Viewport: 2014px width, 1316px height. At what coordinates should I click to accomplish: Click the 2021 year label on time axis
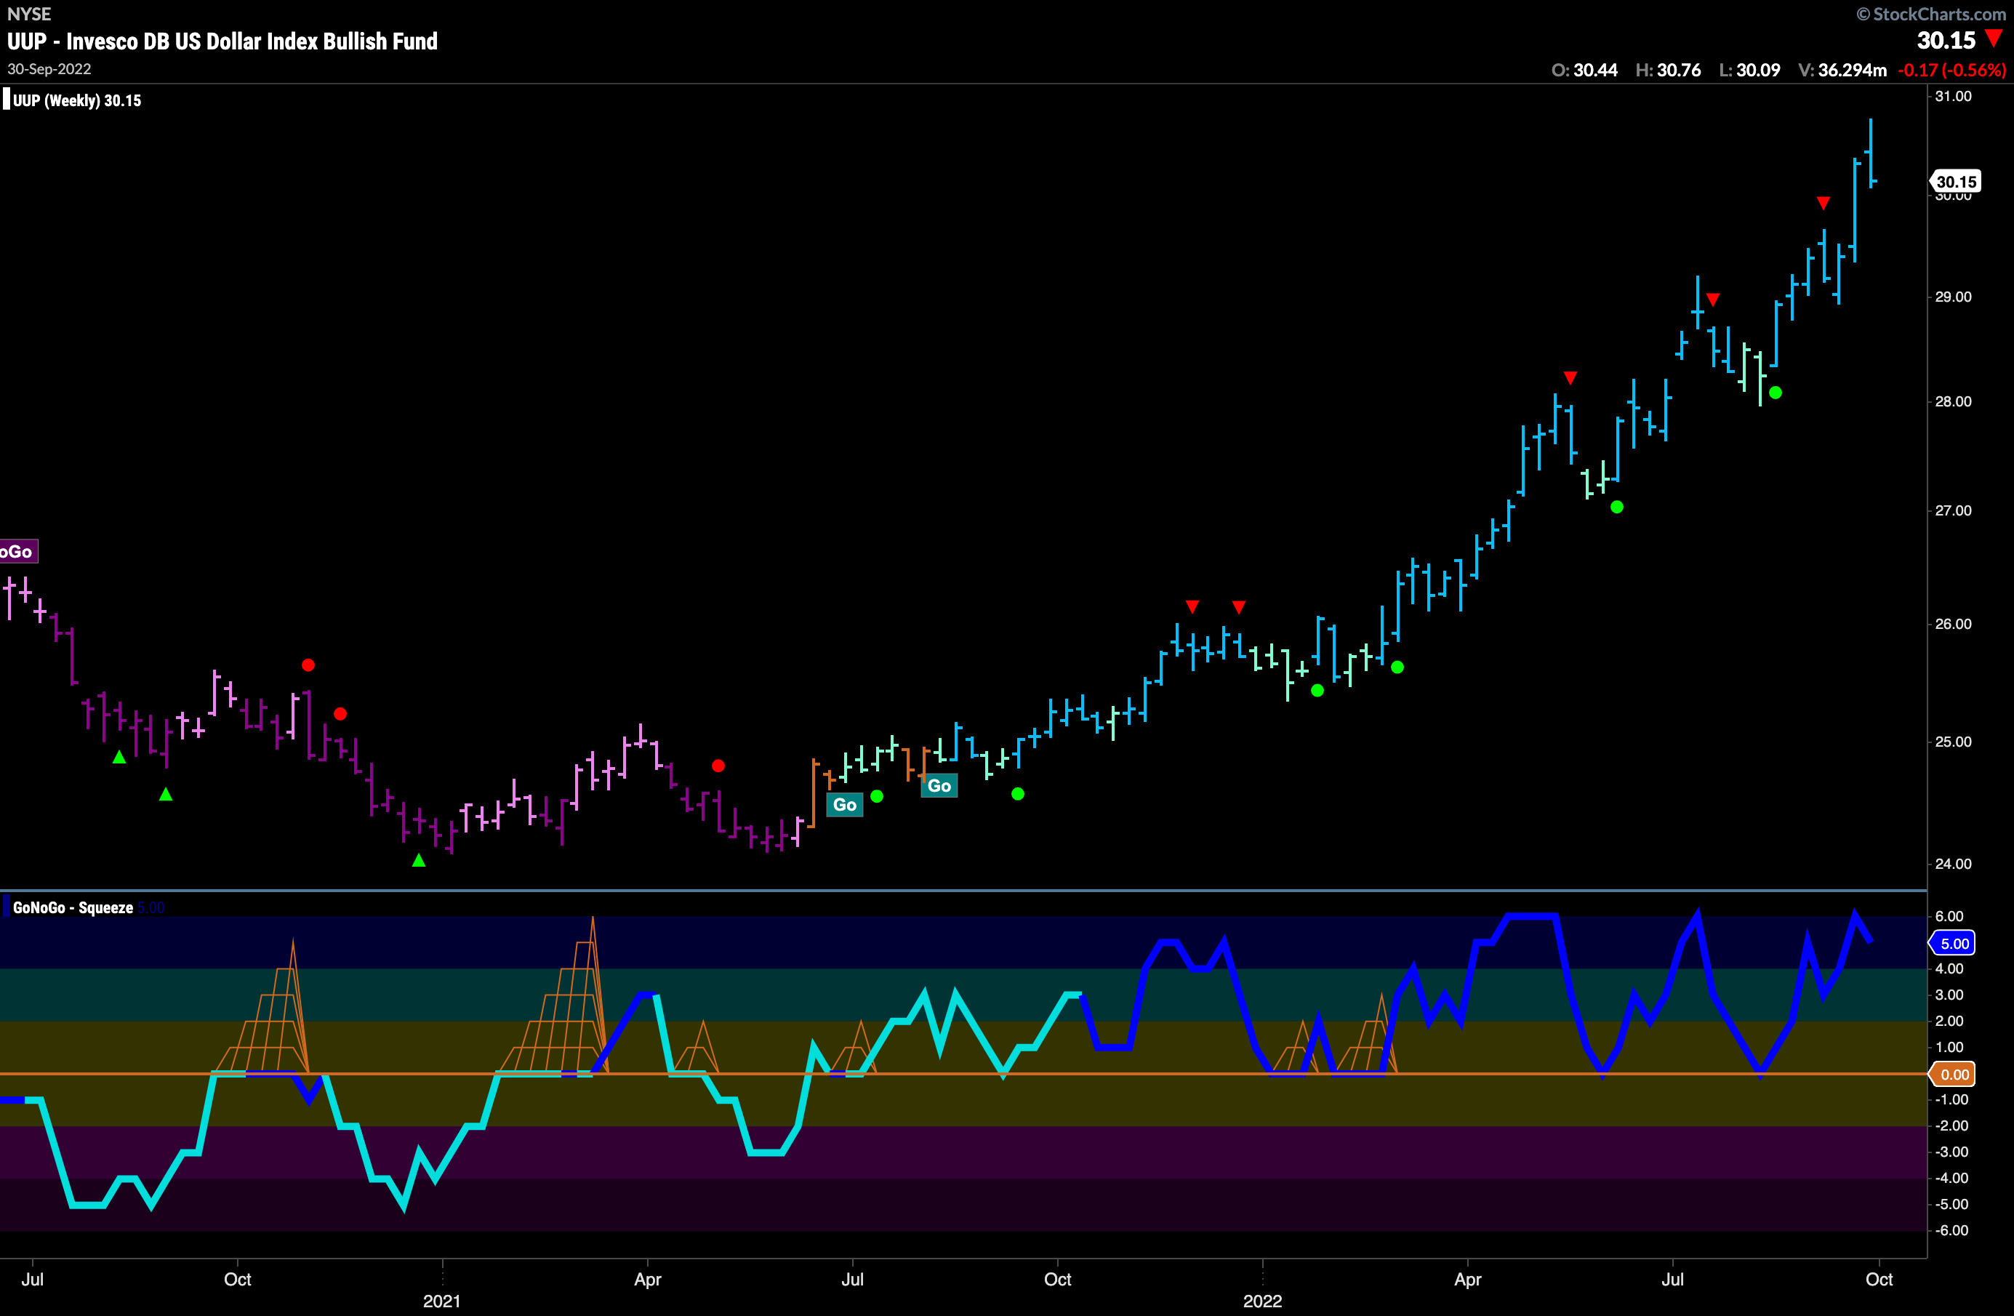pyautogui.click(x=442, y=1301)
